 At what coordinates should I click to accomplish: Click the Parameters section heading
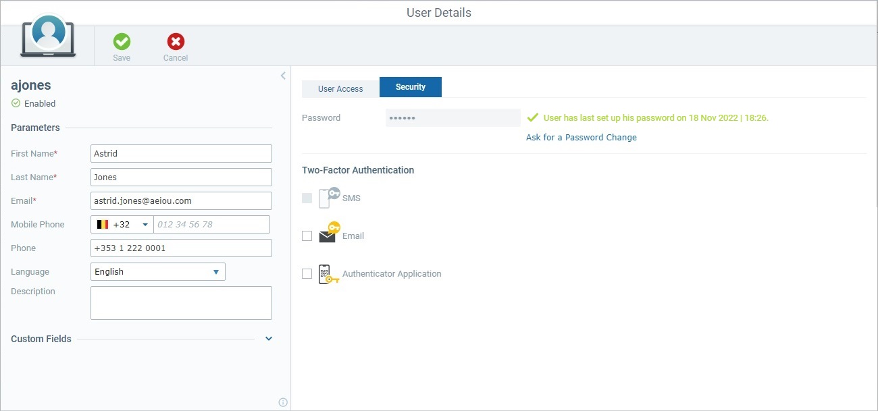coord(35,128)
